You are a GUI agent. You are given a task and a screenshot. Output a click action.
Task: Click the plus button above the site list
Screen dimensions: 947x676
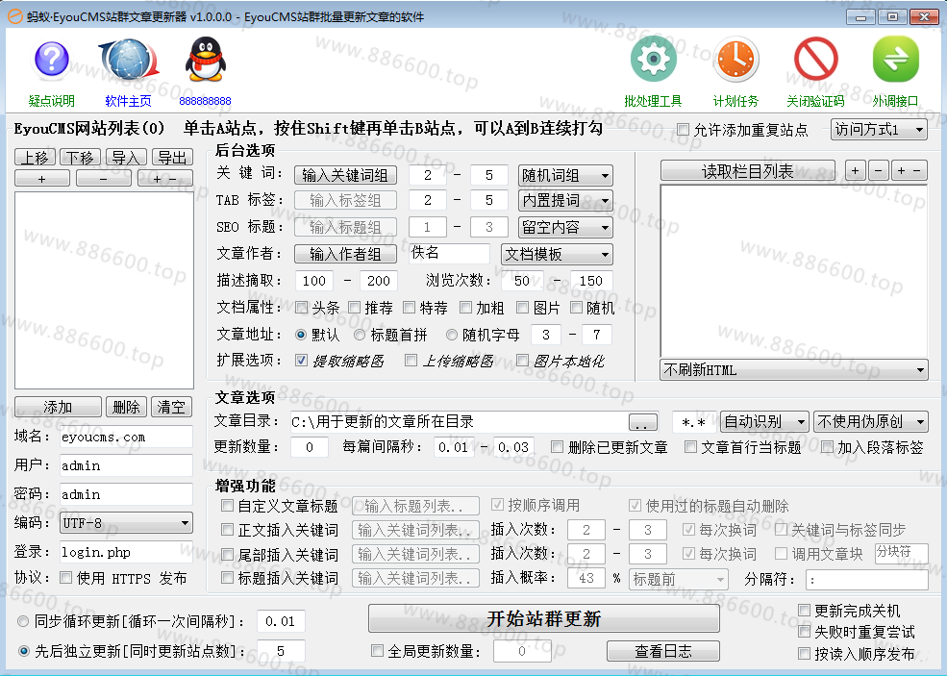pyautogui.click(x=42, y=179)
